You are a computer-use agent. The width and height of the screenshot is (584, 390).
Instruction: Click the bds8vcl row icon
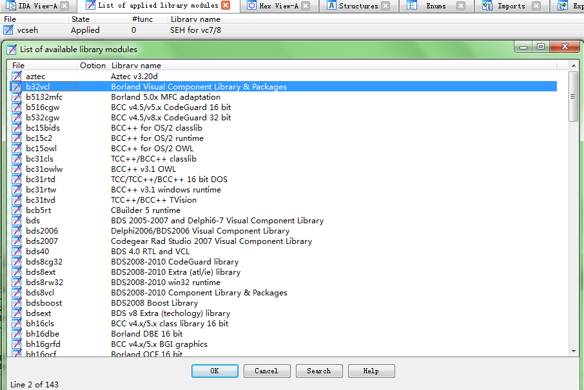point(16,293)
